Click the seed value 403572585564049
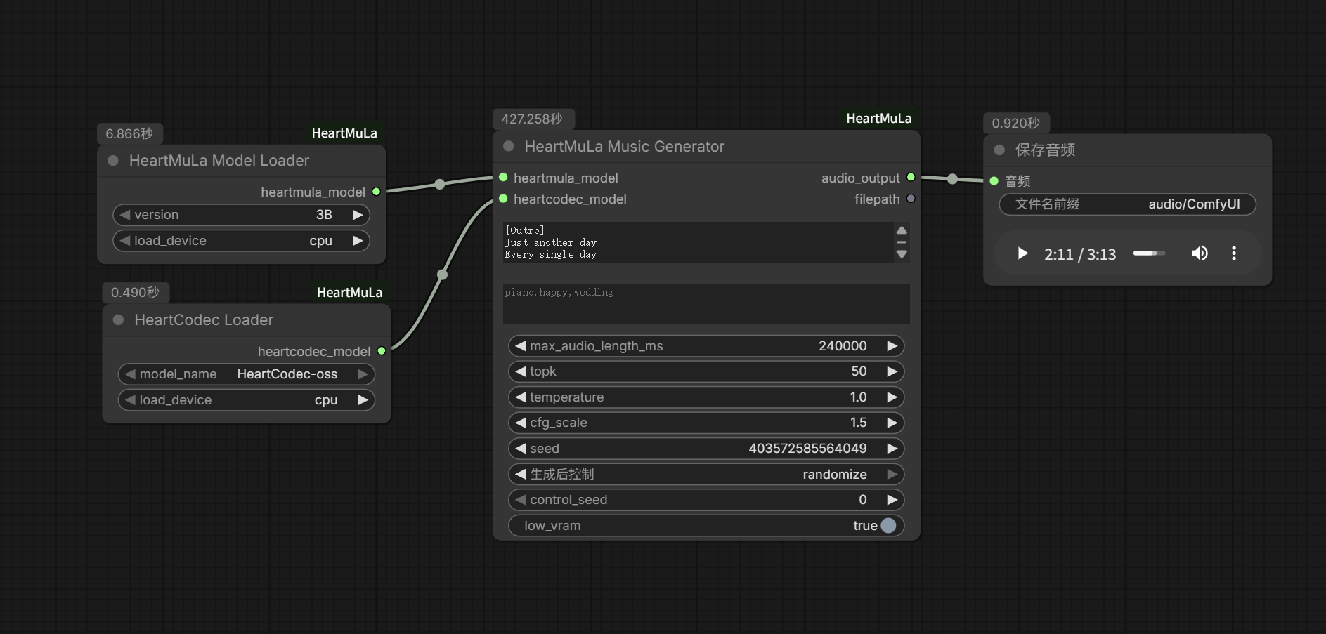 click(x=807, y=449)
